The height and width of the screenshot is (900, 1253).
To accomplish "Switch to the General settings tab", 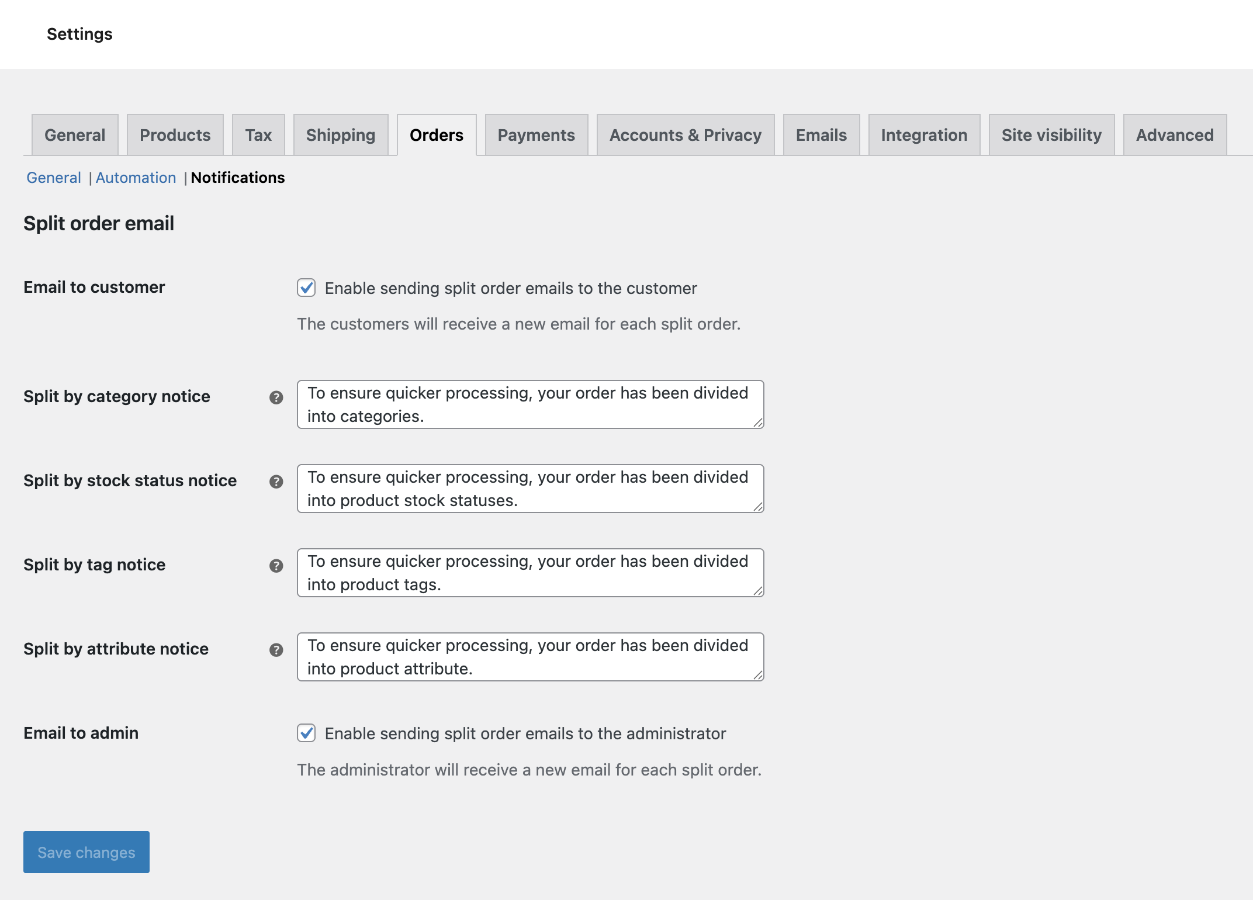I will (75, 135).
